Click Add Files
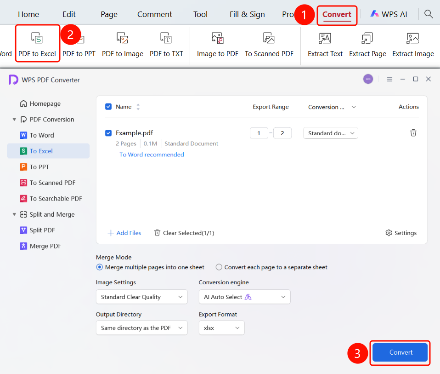Viewport: 440px width, 374px height. (x=124, y=233)
